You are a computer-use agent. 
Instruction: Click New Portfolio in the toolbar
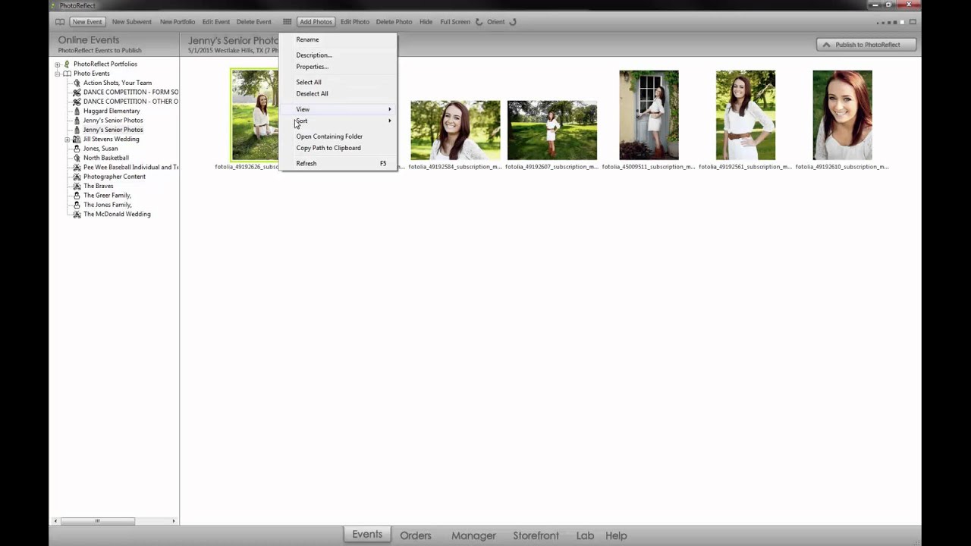(178, 22)
